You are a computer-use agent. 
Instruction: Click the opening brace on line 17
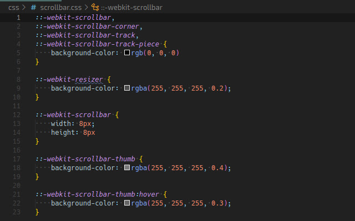pyautogui.click(x=141, y=159)
